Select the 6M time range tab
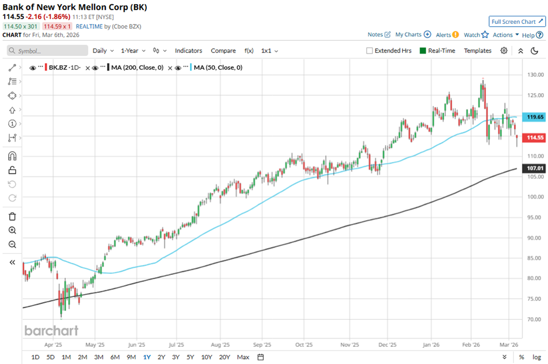 [115, 357]
